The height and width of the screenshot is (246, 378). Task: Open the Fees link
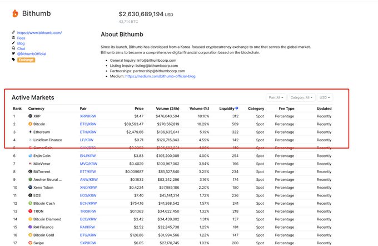point(21,38)
